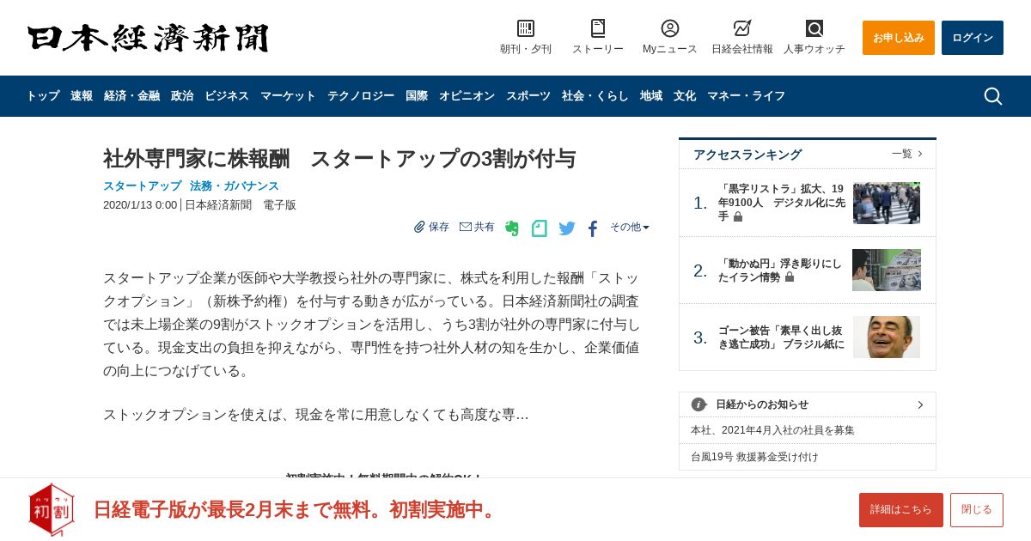
Task: Select 国際 in the navigation bar
Action: pos(417,96)
